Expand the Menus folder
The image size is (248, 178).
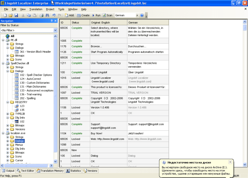8,145
